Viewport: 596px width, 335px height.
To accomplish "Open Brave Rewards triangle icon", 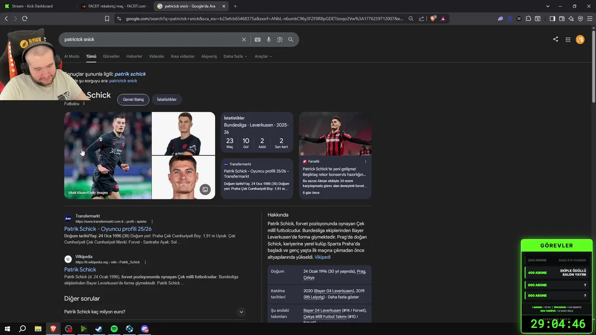I will coord(443,19).
